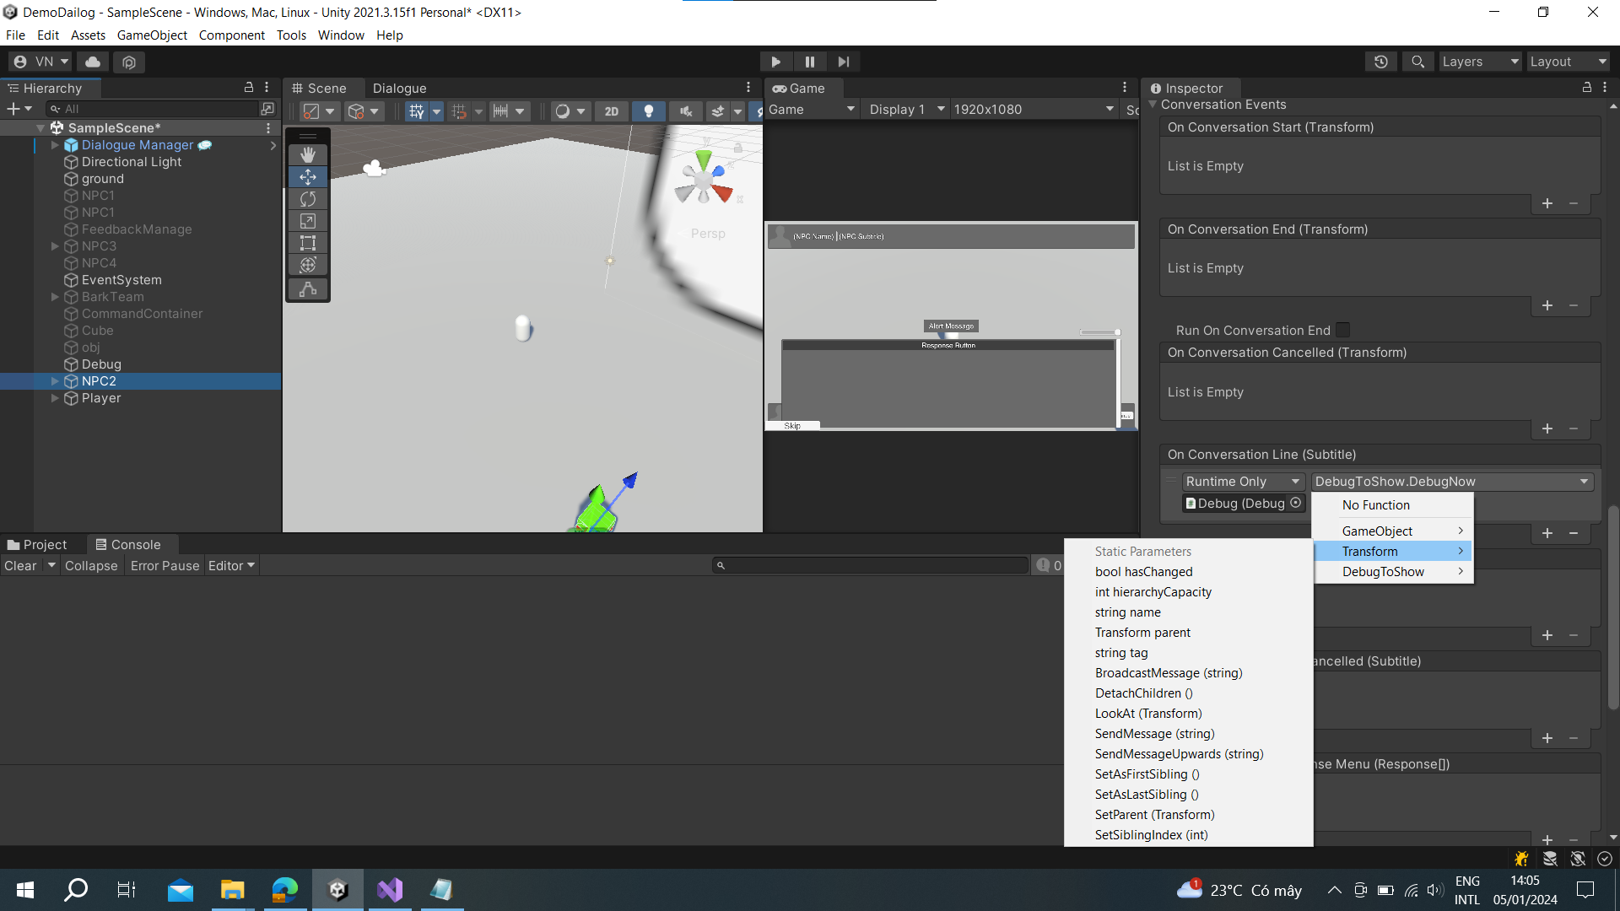This screenshot has width=1620, height=911.
Task: Click the Step frame button
Action: coord(844,62)
